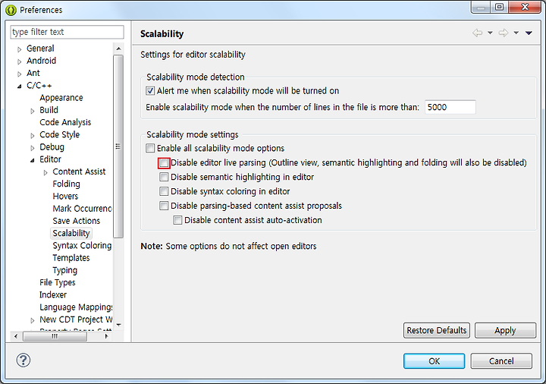
Task: Select Code Analysis in the tree
Action: 65,122
